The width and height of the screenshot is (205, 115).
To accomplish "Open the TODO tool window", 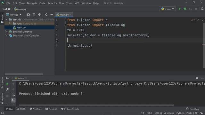I will click(x=21, y=109).
